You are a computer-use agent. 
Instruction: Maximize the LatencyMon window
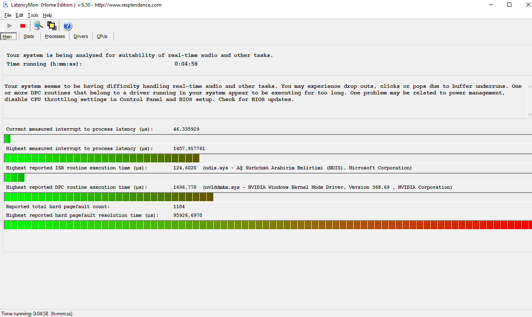(x=509, y=5)
